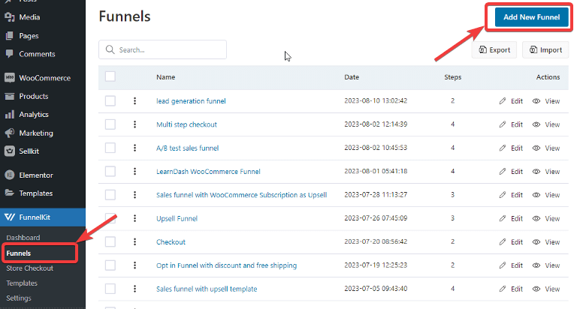Open Analytics via its bar chart icon
This screenshot has width=577, height=309.
(10, 115)
